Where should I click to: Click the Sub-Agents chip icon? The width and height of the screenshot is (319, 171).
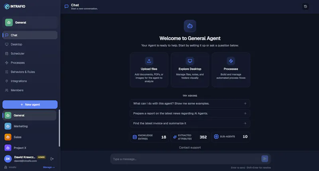tap(216, 136)
